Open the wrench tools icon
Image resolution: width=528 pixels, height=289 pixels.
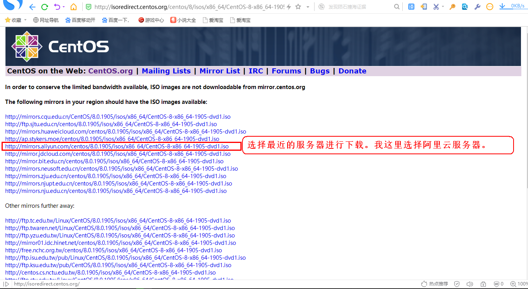tap(477, 7)
